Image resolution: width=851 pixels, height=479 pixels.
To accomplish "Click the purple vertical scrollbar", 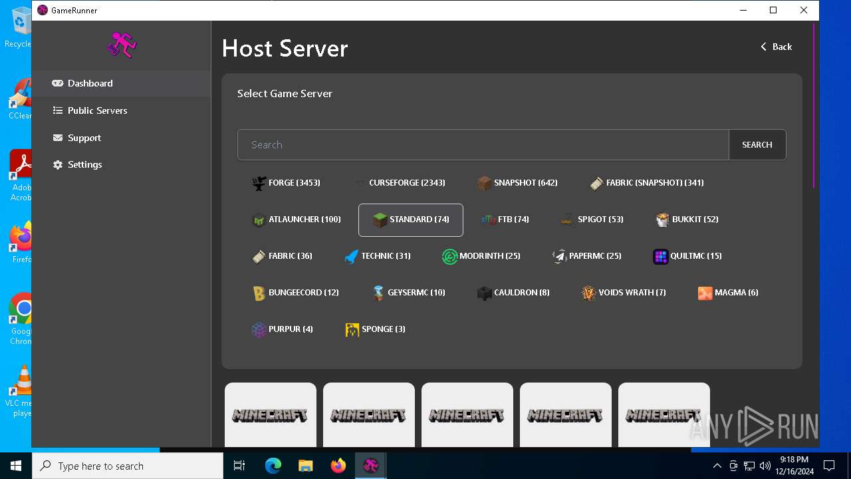I will [x=814, y=106].
